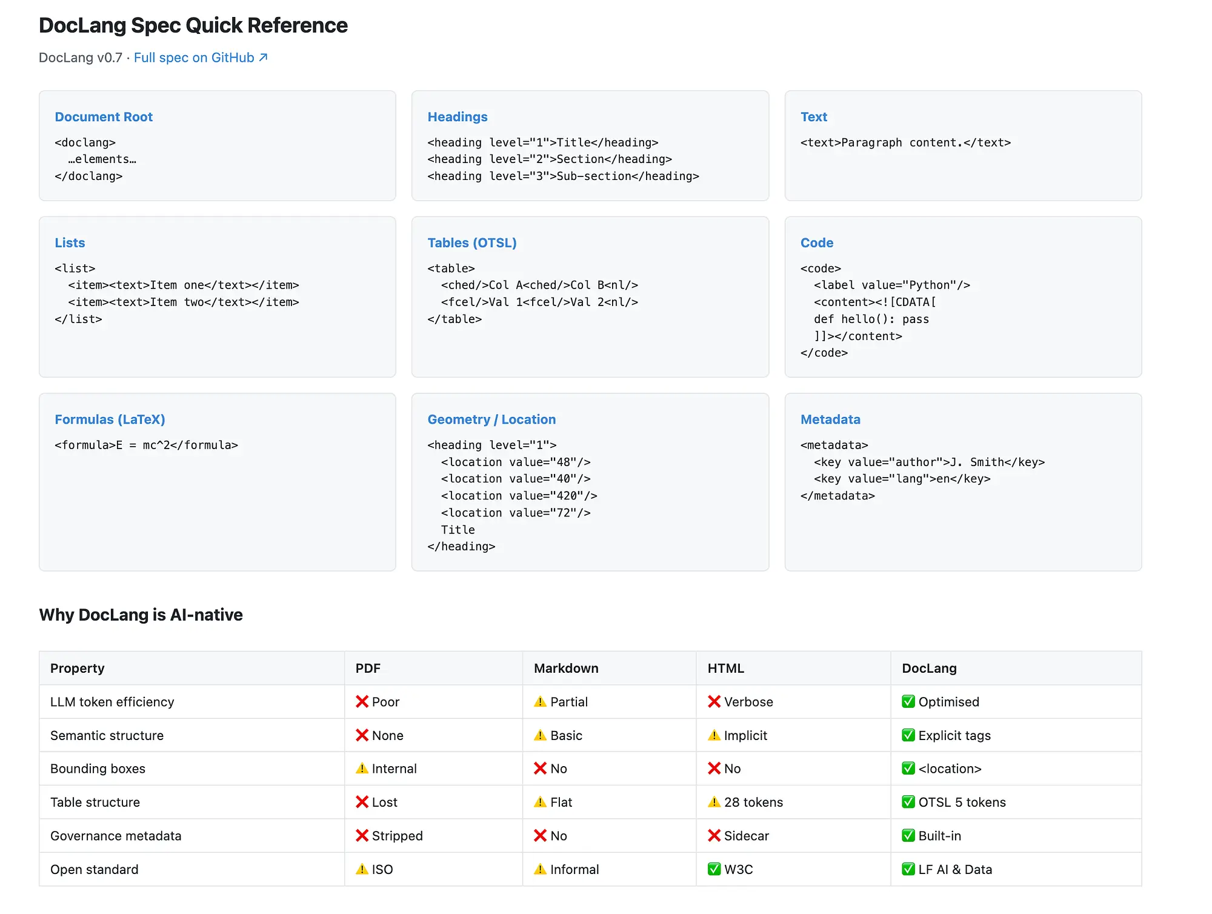This screenshot has width=1212, height=914.
Task: Click the key value="lang" en code line
Action: [x=902, y=479]
